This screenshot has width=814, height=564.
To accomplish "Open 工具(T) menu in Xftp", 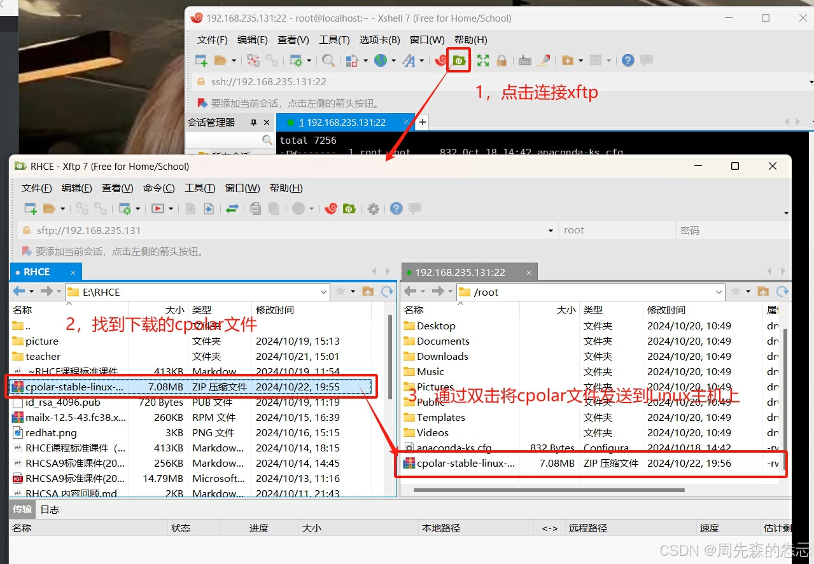I will [200, 188].
